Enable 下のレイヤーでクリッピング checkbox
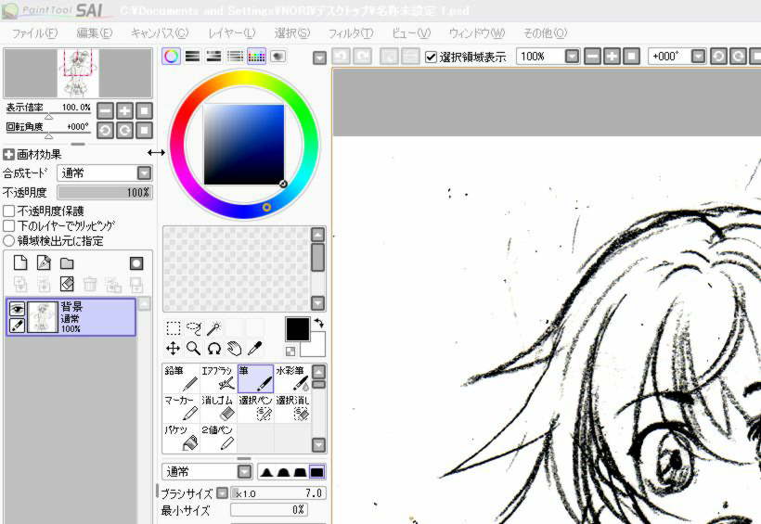Screen dimensions: 761x524 (8, 225)
